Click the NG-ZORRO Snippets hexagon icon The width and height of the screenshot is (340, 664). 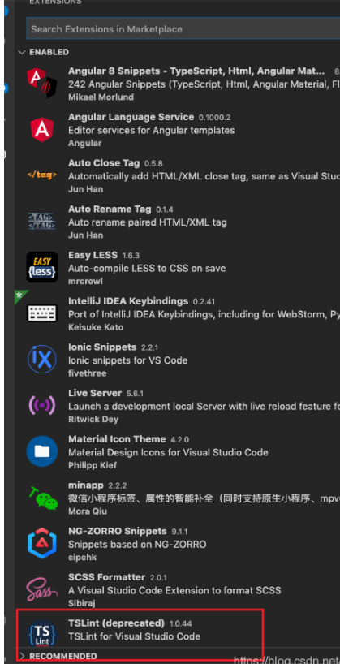pyautogui.click(x=42, y=543)
